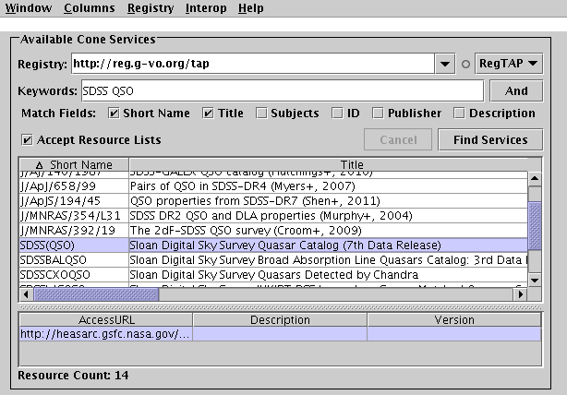Enable the Description match field checkbox
The width and height of the screenshot is (567, 395).
[x=459, y=114]
